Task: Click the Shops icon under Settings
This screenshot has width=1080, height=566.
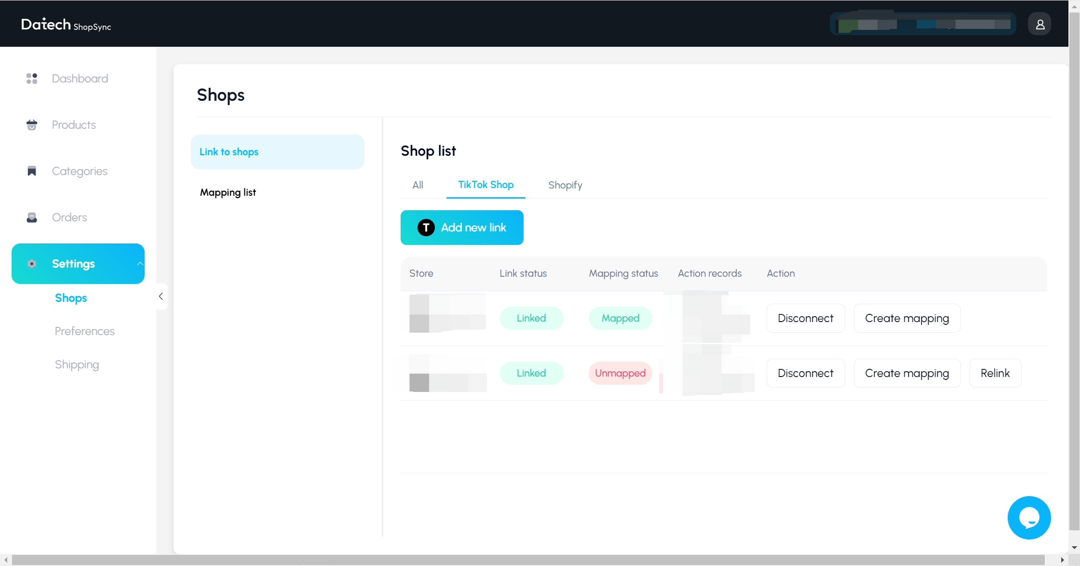Action: (x=71, y=297)
